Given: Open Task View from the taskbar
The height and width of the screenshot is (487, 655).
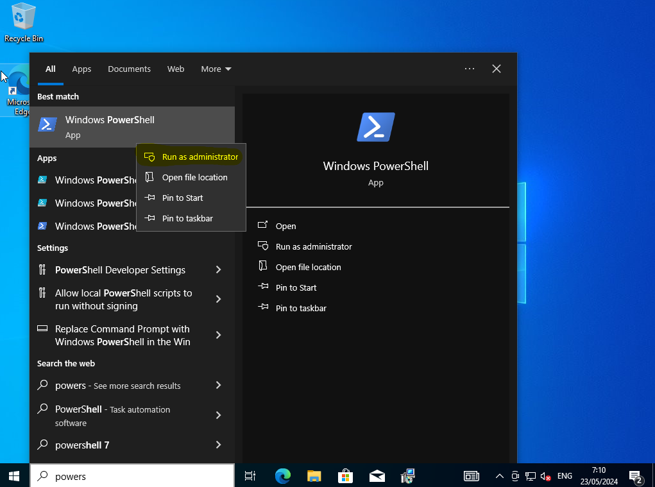Looking at the screenshot, I should tap(250, 475).
